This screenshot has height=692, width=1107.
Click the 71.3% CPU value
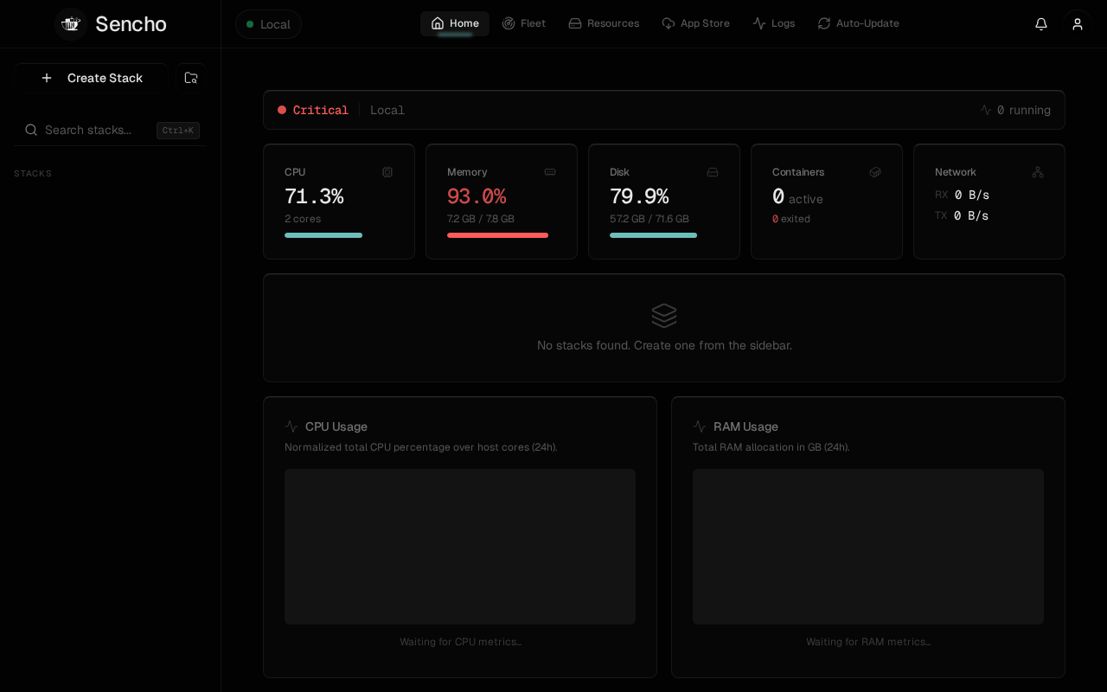314,196
